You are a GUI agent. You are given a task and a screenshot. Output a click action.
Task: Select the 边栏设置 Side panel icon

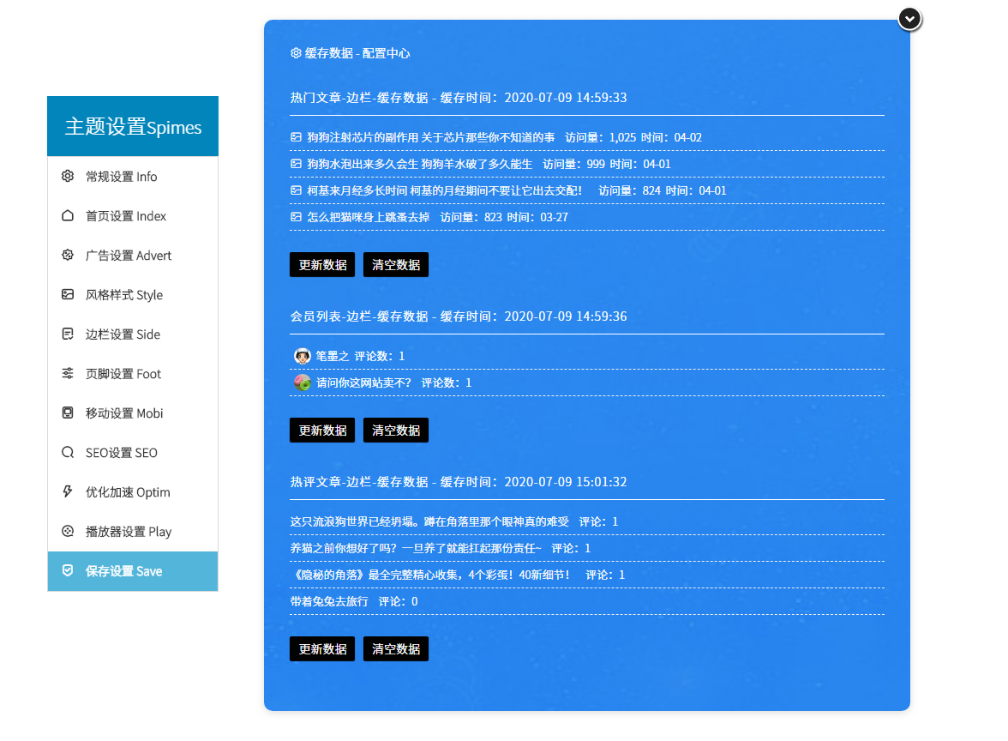click(x=68, y=334)
